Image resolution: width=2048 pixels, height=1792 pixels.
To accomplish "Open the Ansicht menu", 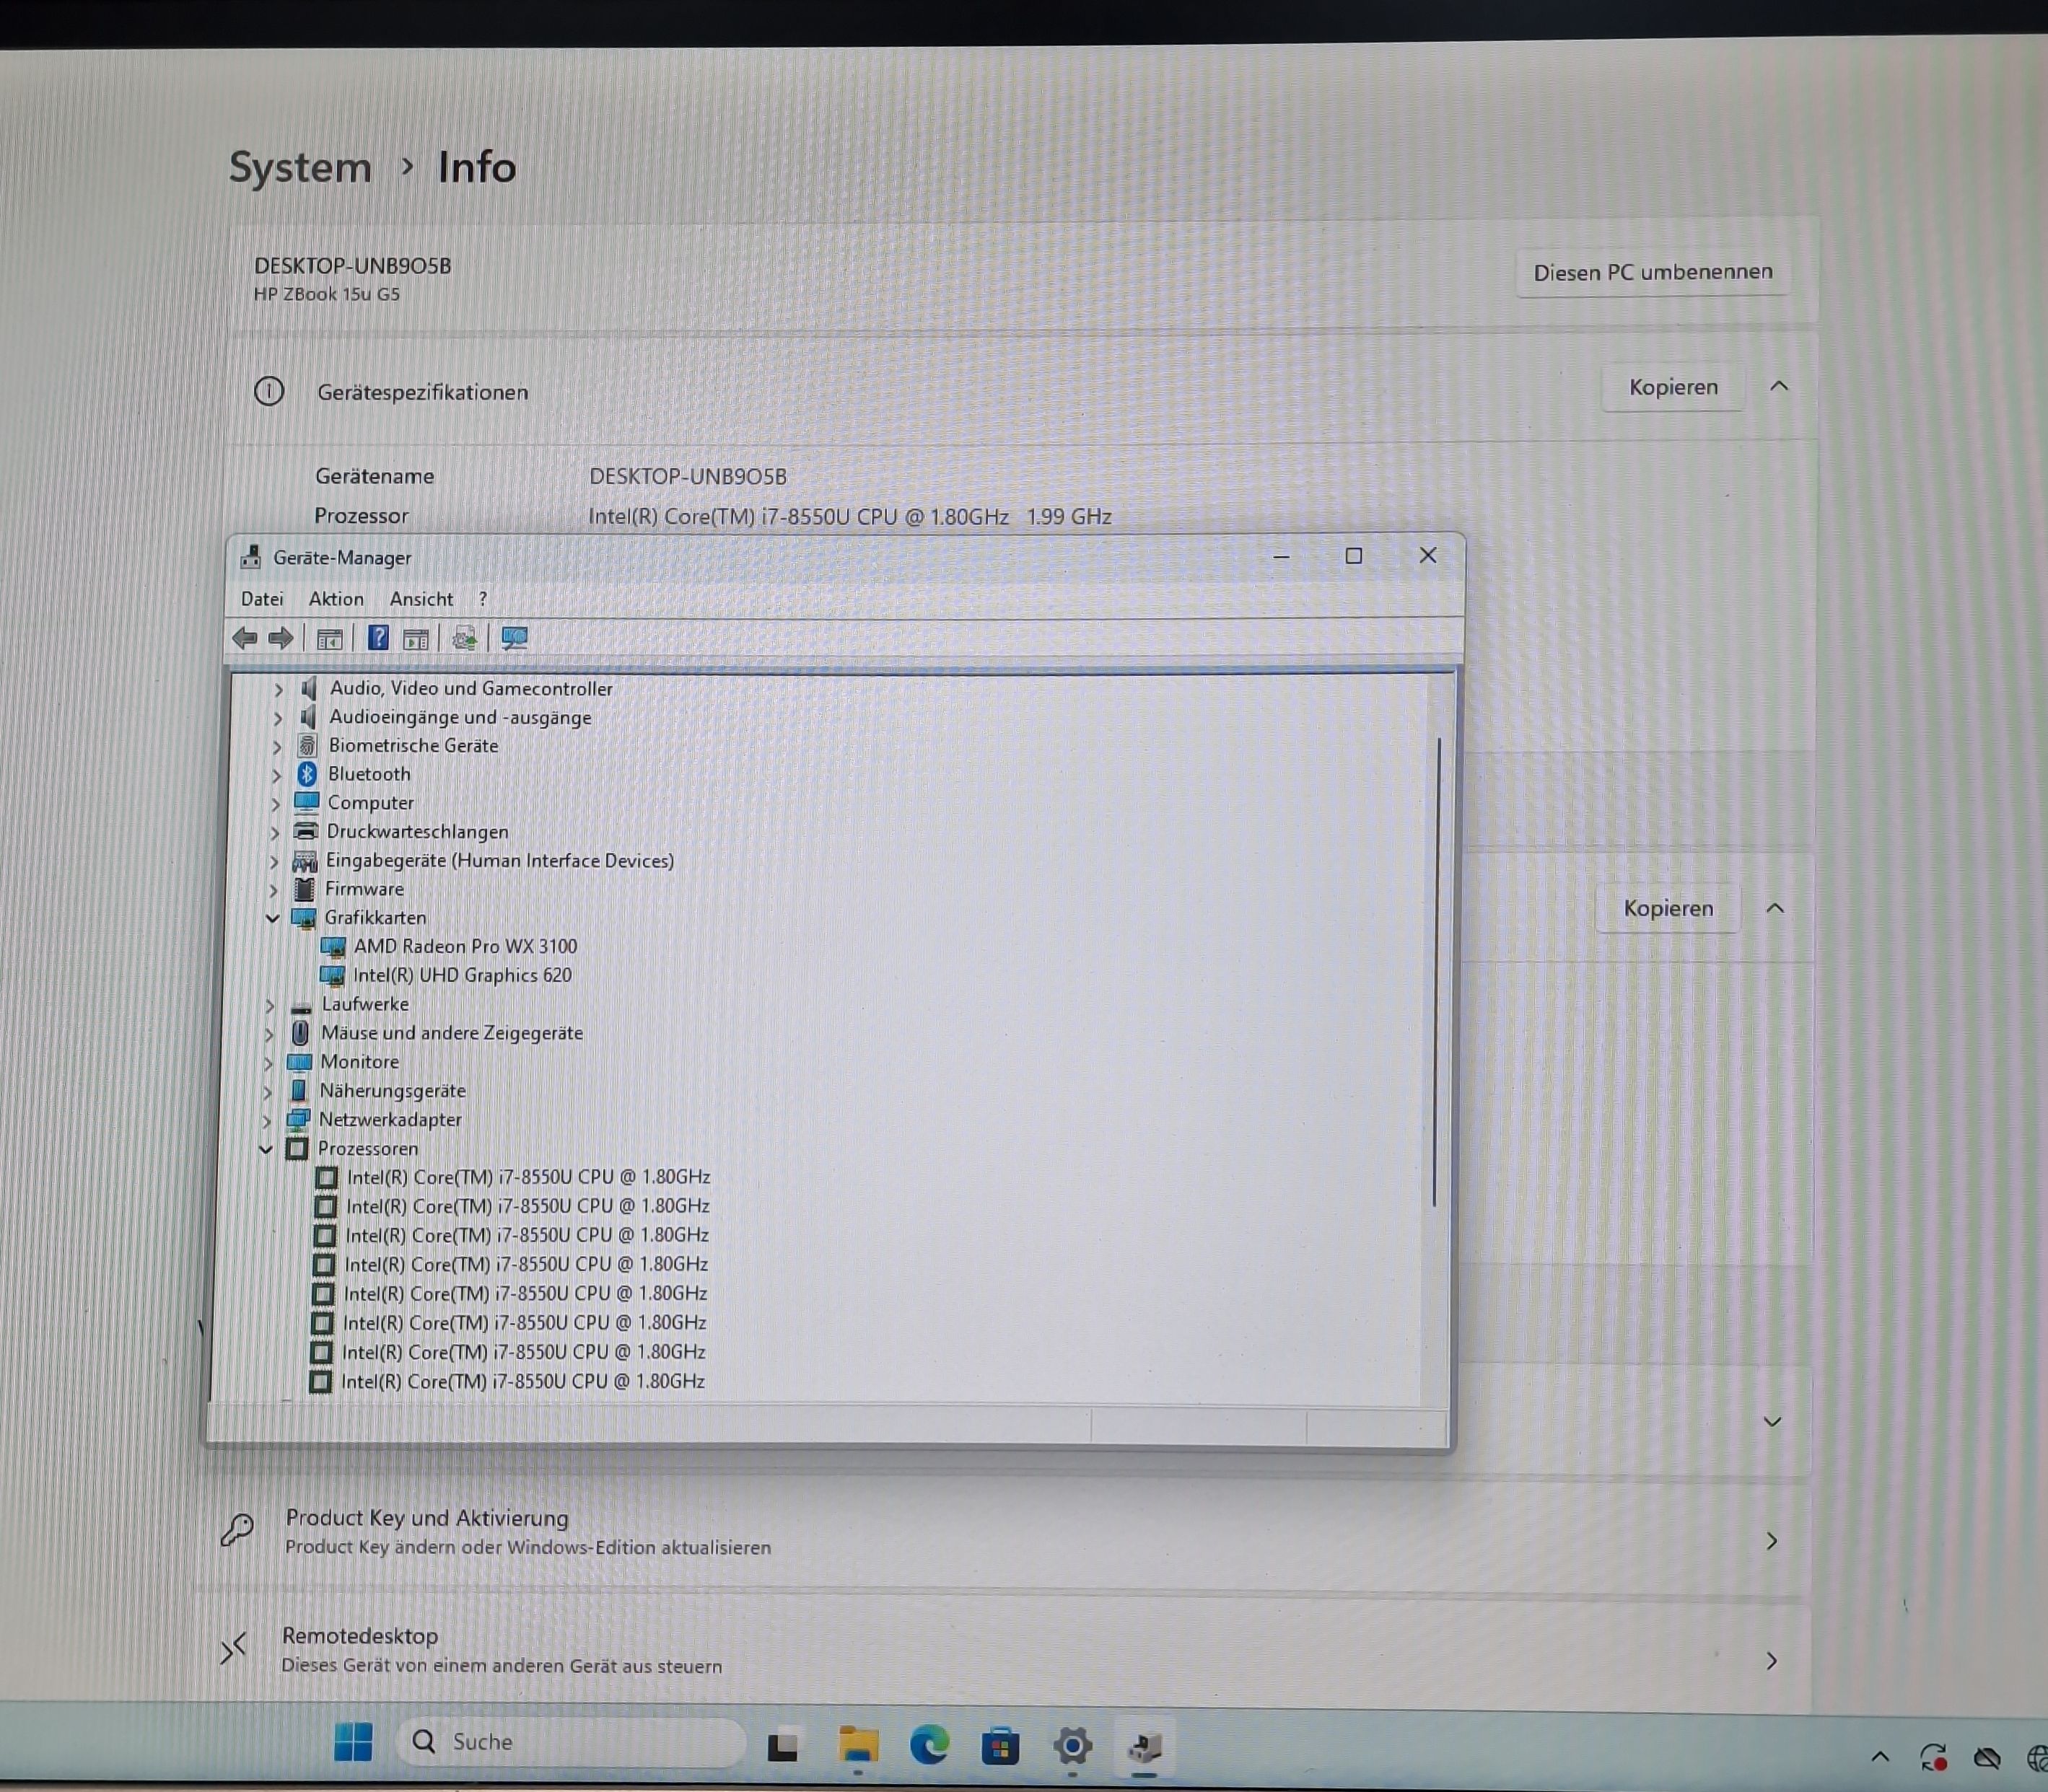I will point(421,599).
